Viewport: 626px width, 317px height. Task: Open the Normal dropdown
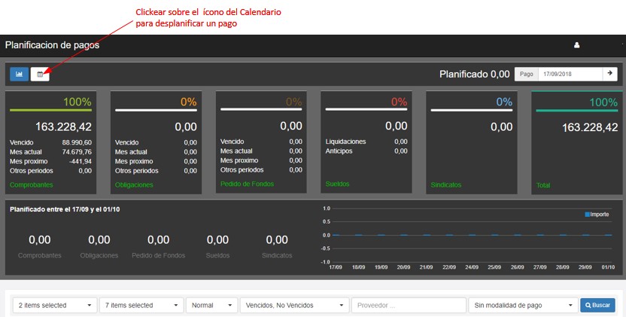coord(211,305)
